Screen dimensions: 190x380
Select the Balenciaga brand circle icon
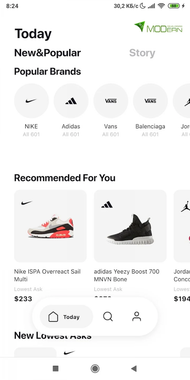point(150,101)
